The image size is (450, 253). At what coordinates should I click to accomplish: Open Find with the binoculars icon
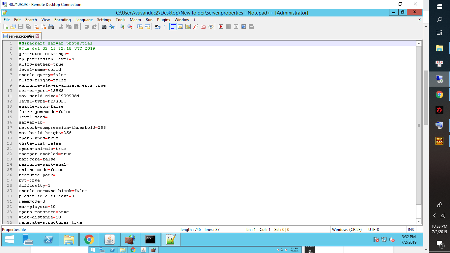[104, 27]
